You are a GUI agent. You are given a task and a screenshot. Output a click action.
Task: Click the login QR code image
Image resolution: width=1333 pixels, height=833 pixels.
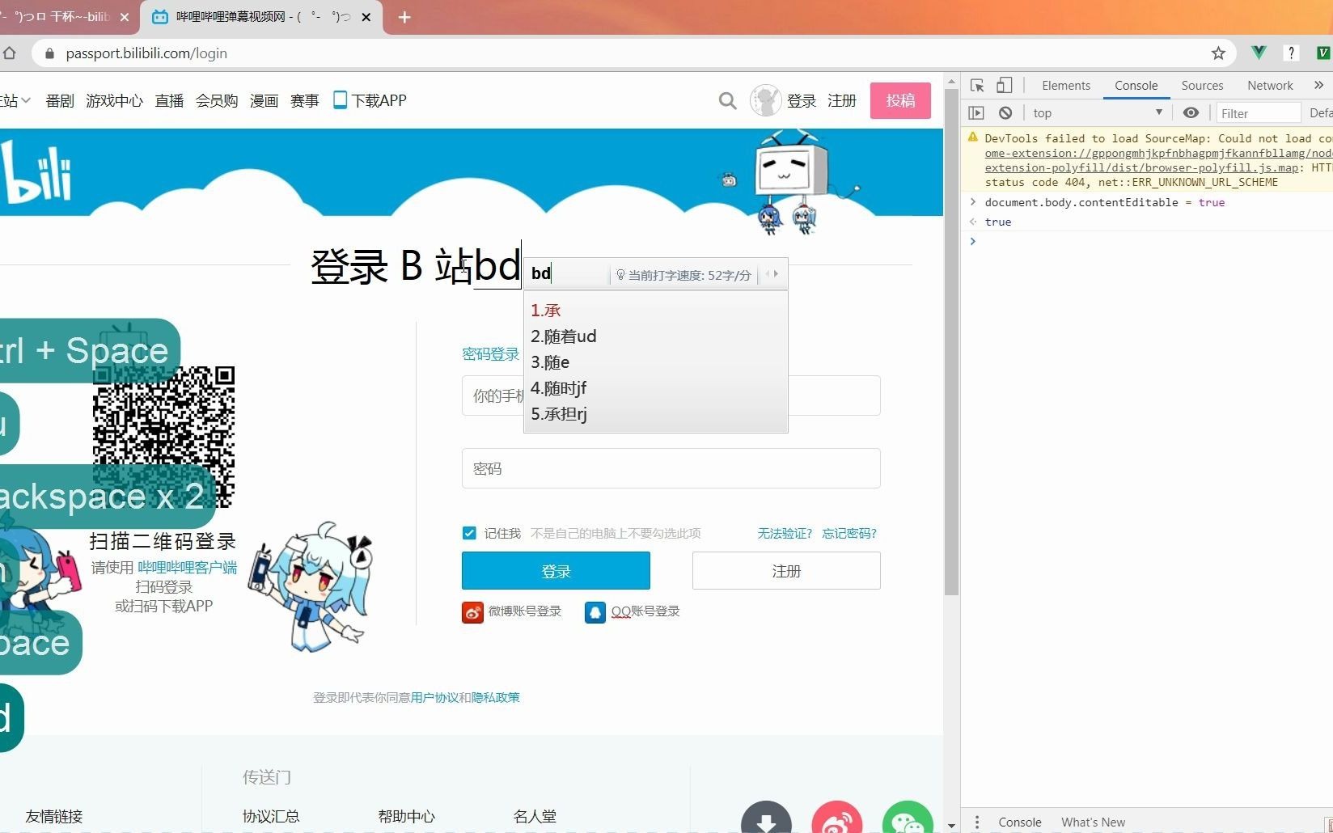(x=164, y=438)
